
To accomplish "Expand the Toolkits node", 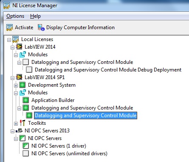I will [16, 124].
